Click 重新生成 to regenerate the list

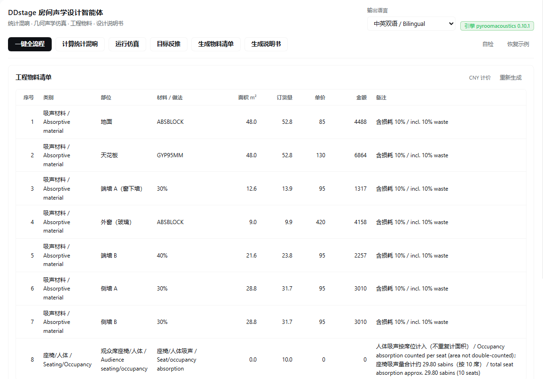[511, 78]
